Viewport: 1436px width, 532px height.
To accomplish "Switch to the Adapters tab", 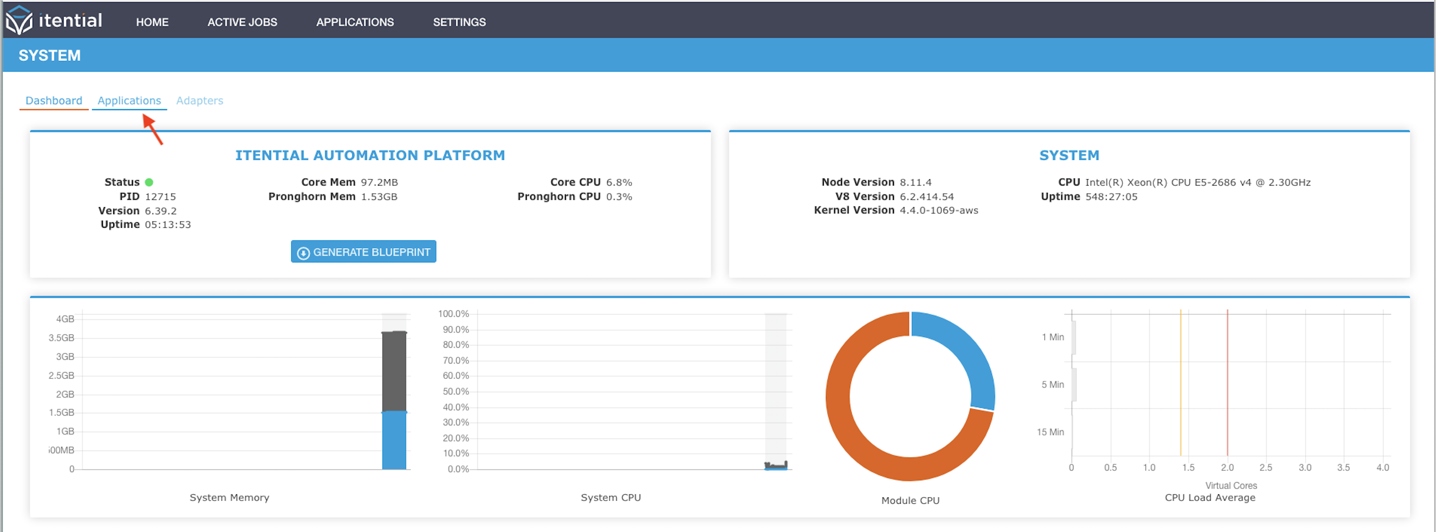I will pyautogui.click(x=200, y=101).
